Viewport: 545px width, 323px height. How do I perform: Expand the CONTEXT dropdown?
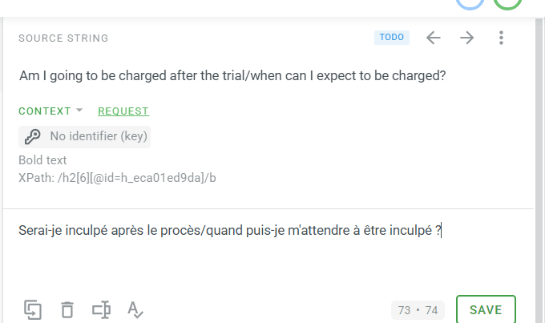pos(50,111)
